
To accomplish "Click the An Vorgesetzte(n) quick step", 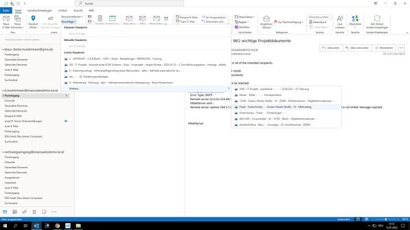I will [214, 17].
